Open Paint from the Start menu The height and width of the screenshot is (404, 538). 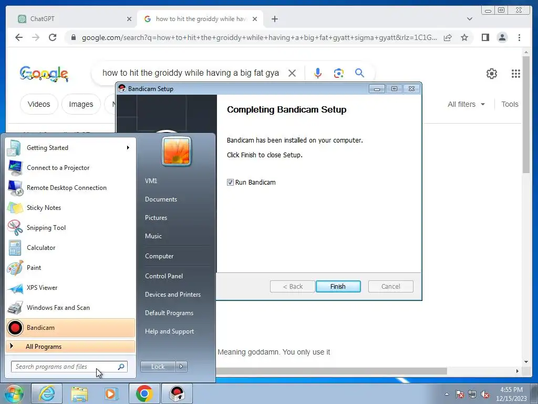pyautogui.click(x=70, y=267)
